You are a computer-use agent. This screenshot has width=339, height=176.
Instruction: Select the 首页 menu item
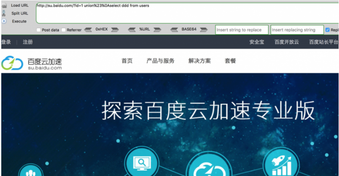point(127,61)
